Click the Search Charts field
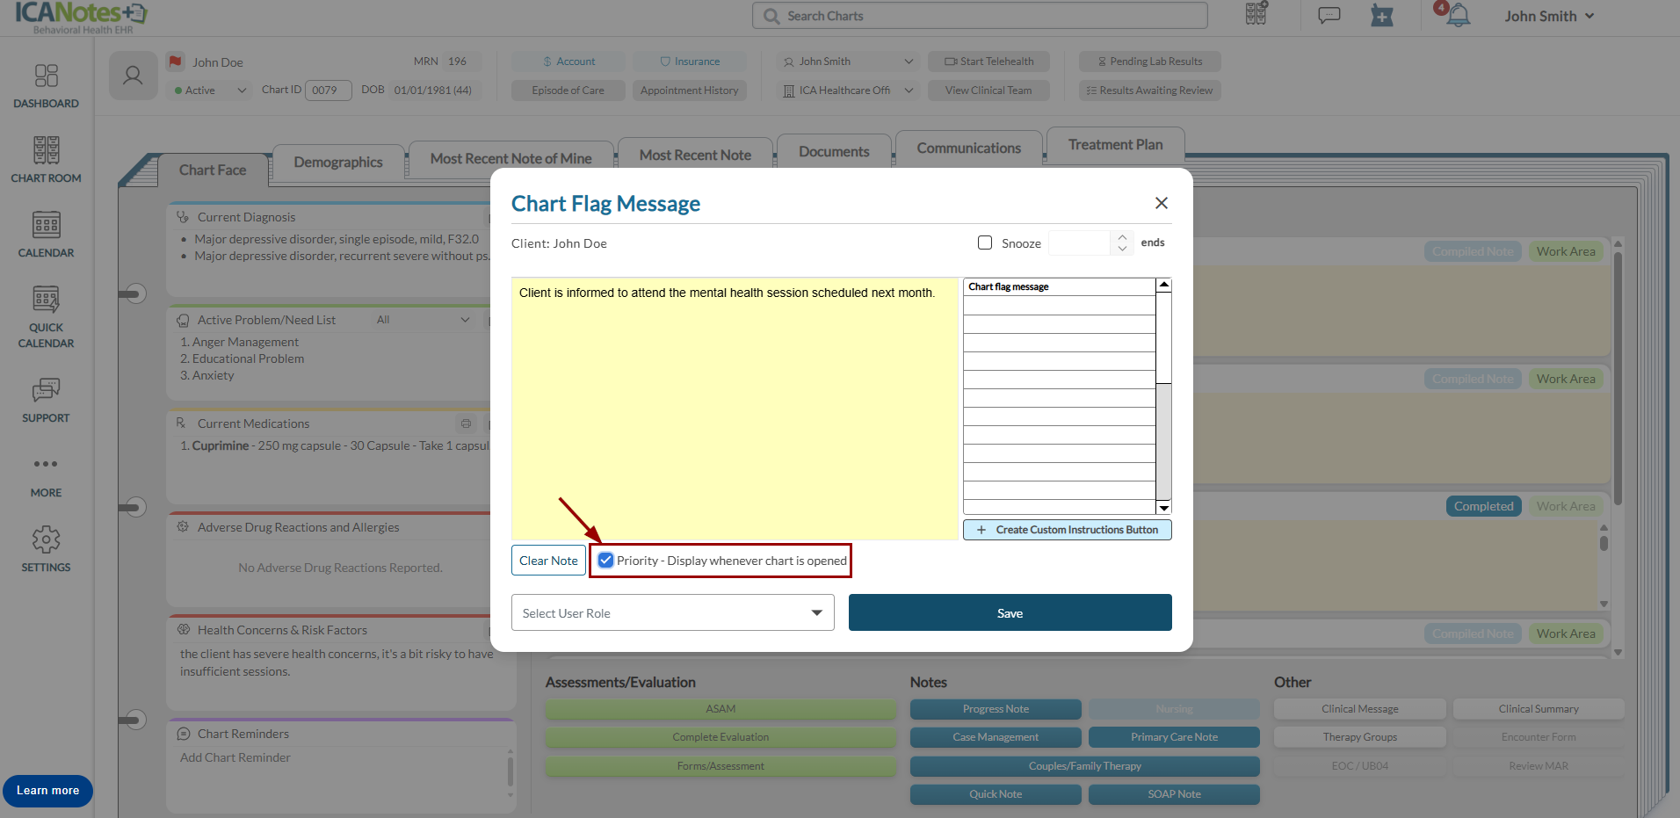 click(x=980, y=16)
